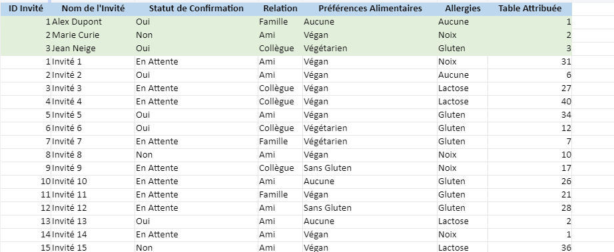The width and height of the screenshot is (614, 252).
Task: Click the "Allergies" column header cell
Action: [x=462, y=9]
